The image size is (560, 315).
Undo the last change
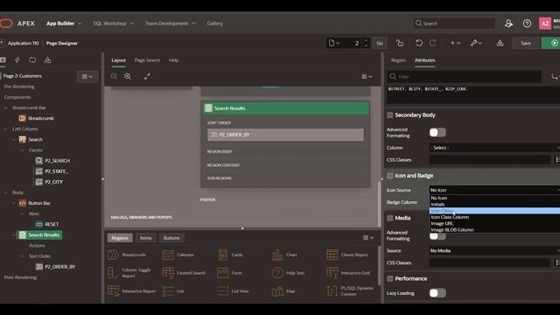419,43
